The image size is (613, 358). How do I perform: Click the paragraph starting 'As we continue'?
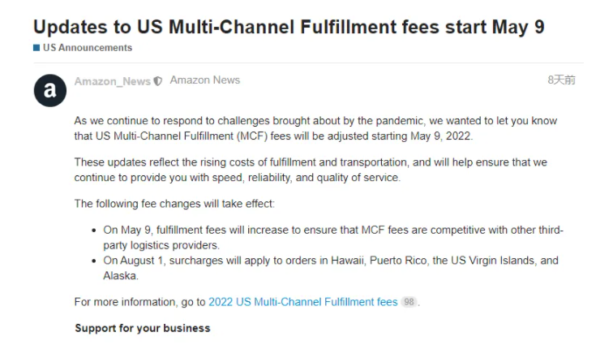point(316,128)
